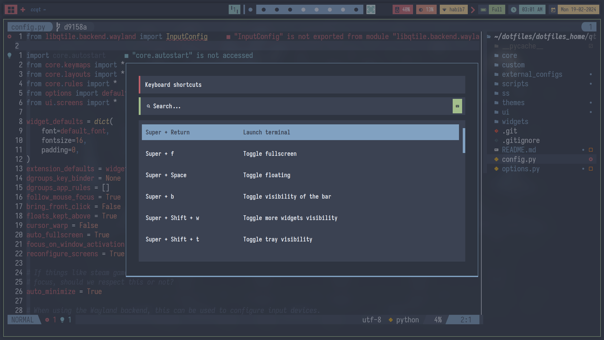Click the red plus icon in the top bar
Image resolution: width=604 pixels, height=340 pixels.
coord(23,10)
